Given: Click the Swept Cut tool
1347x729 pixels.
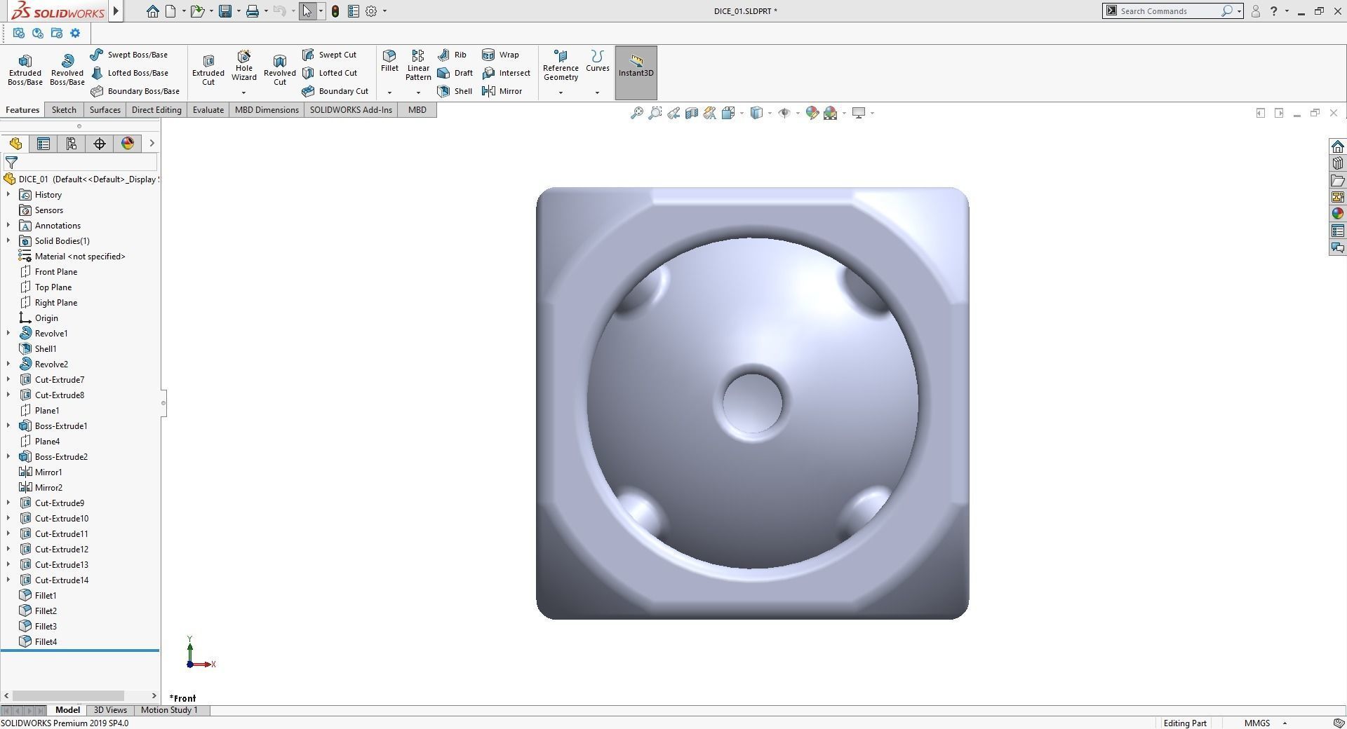Looking at the screenshot, I should 330,55.
